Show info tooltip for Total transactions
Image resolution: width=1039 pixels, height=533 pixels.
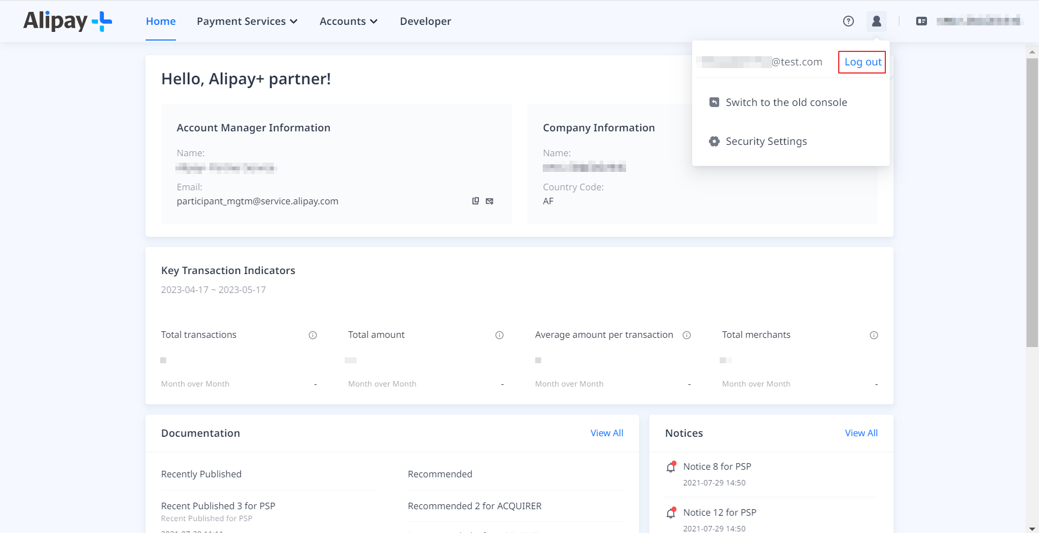[313, 335]
